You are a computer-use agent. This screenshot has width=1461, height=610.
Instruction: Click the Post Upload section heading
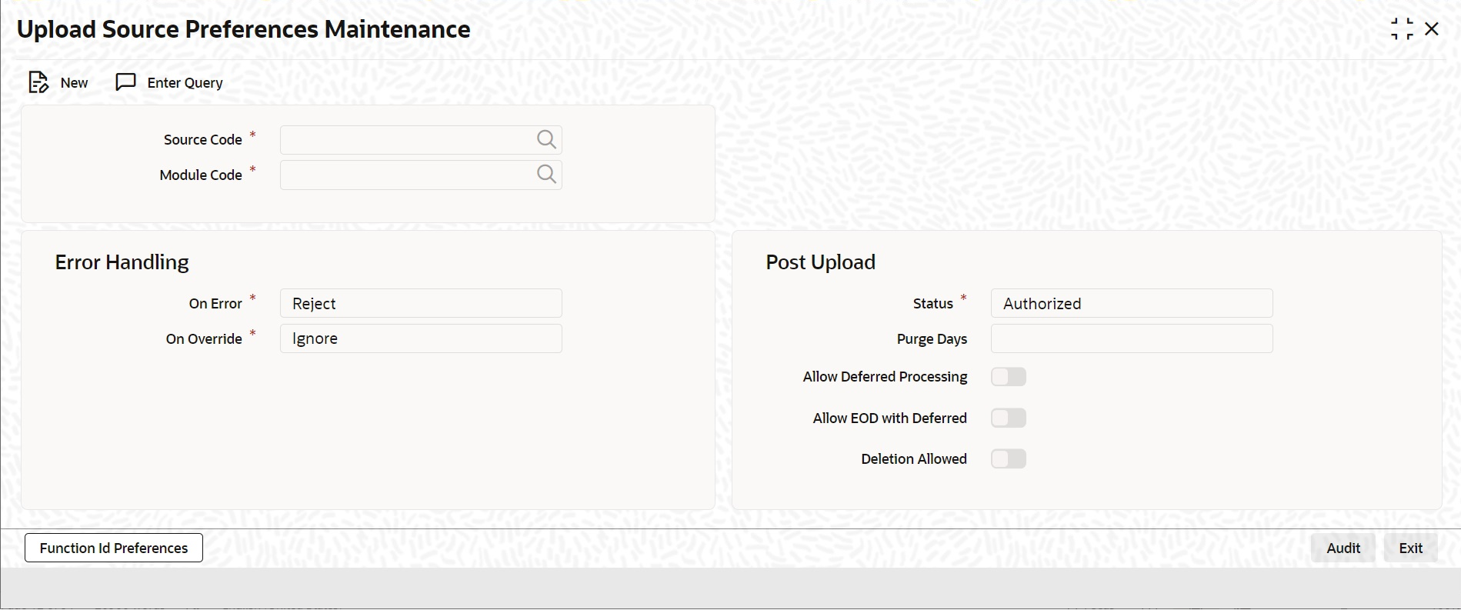820,262
